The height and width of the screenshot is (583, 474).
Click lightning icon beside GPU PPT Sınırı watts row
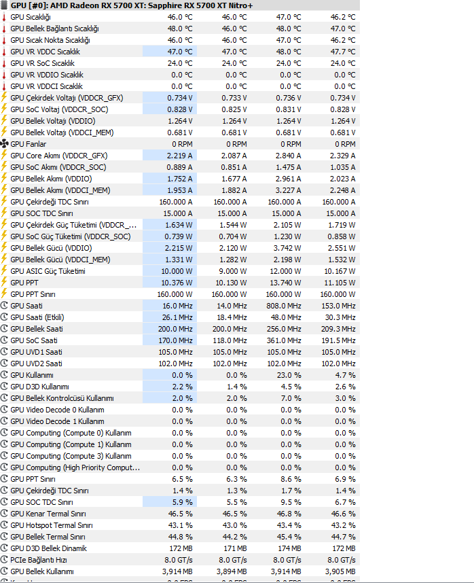(4, 294)
